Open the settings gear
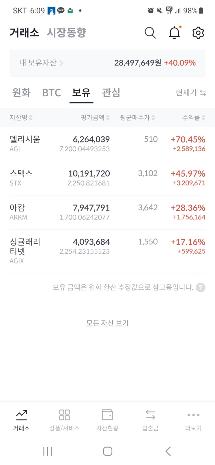Screen dimensions: 215x465 point(198,32)
